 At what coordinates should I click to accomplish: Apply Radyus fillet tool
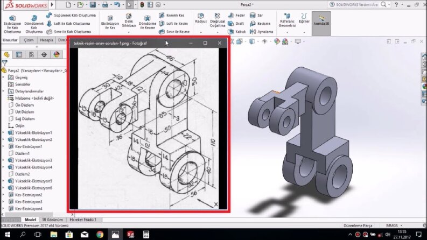tap(201, 18)
